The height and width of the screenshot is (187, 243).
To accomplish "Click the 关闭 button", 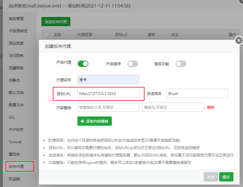I will pyautogui.click(x=211, y=177).
